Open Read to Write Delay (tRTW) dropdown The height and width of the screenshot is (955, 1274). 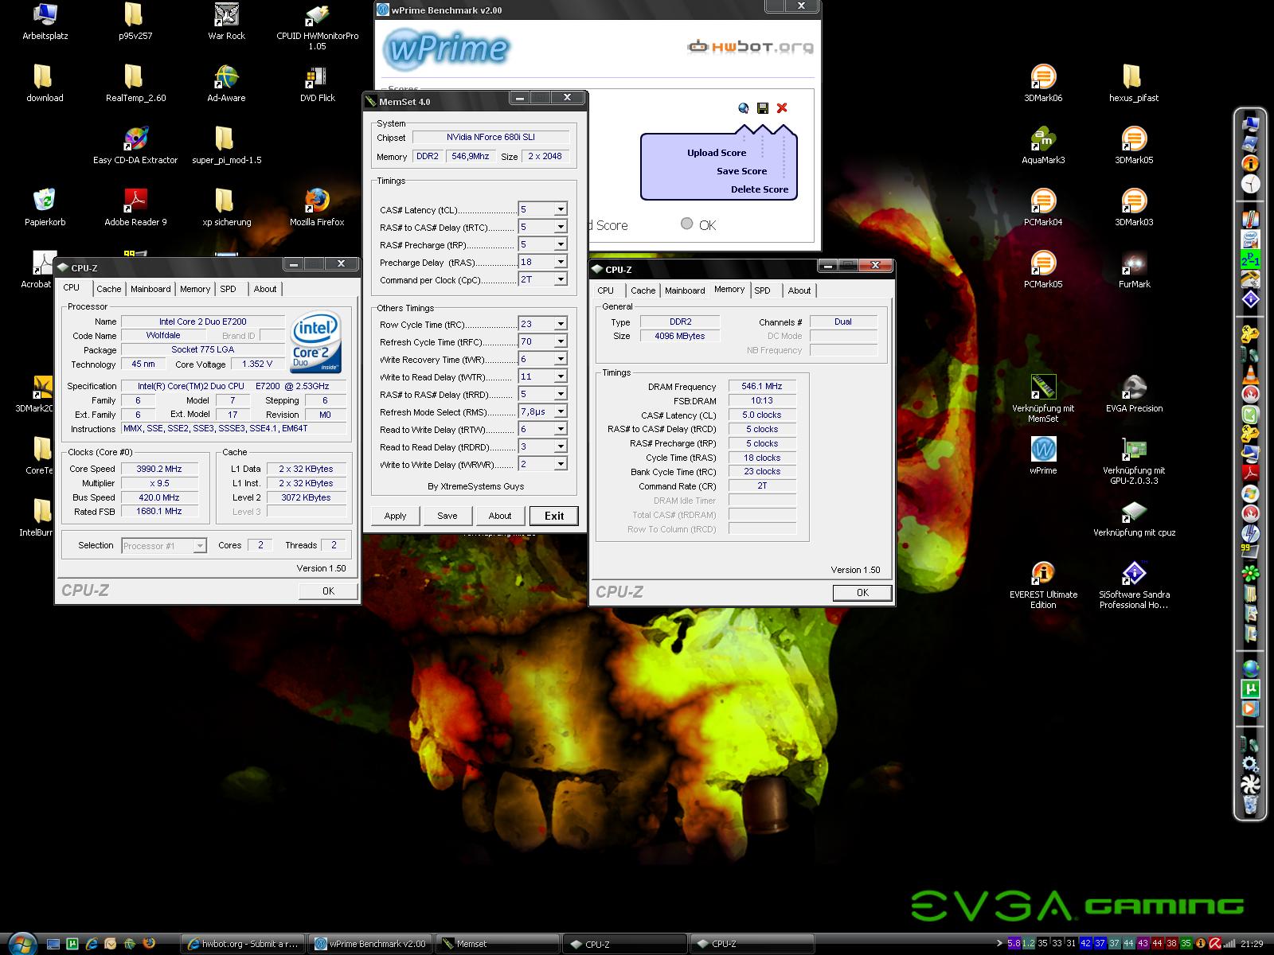click(x=561, y=429)
